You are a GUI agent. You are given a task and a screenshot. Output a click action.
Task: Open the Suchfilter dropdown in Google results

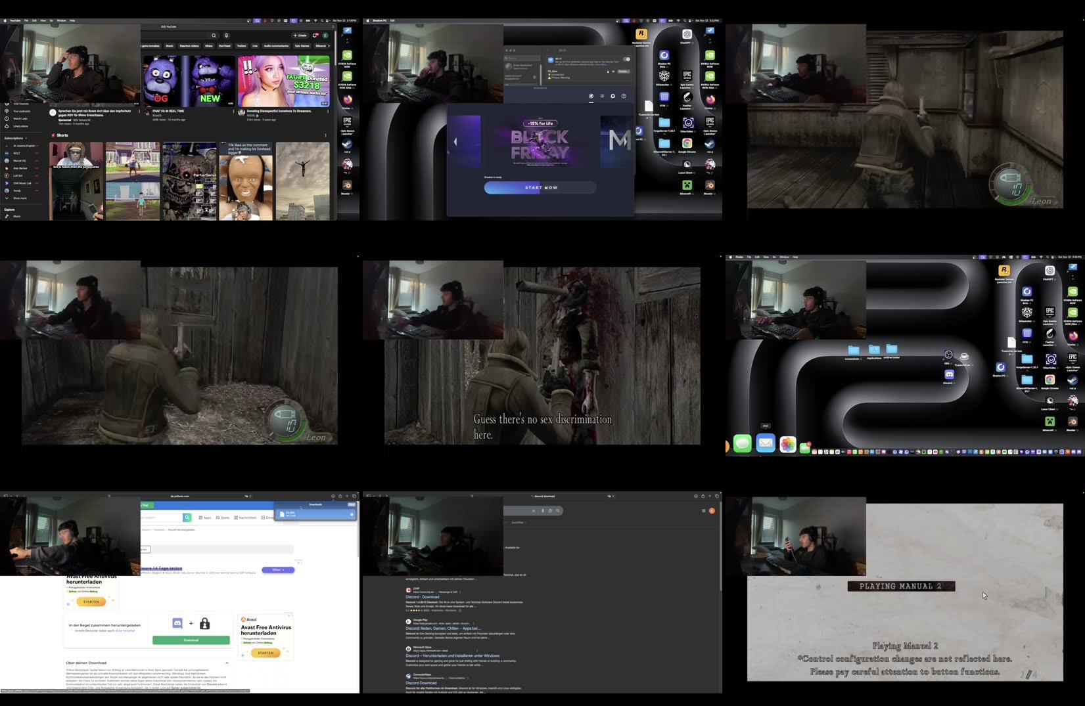[517, 522]
